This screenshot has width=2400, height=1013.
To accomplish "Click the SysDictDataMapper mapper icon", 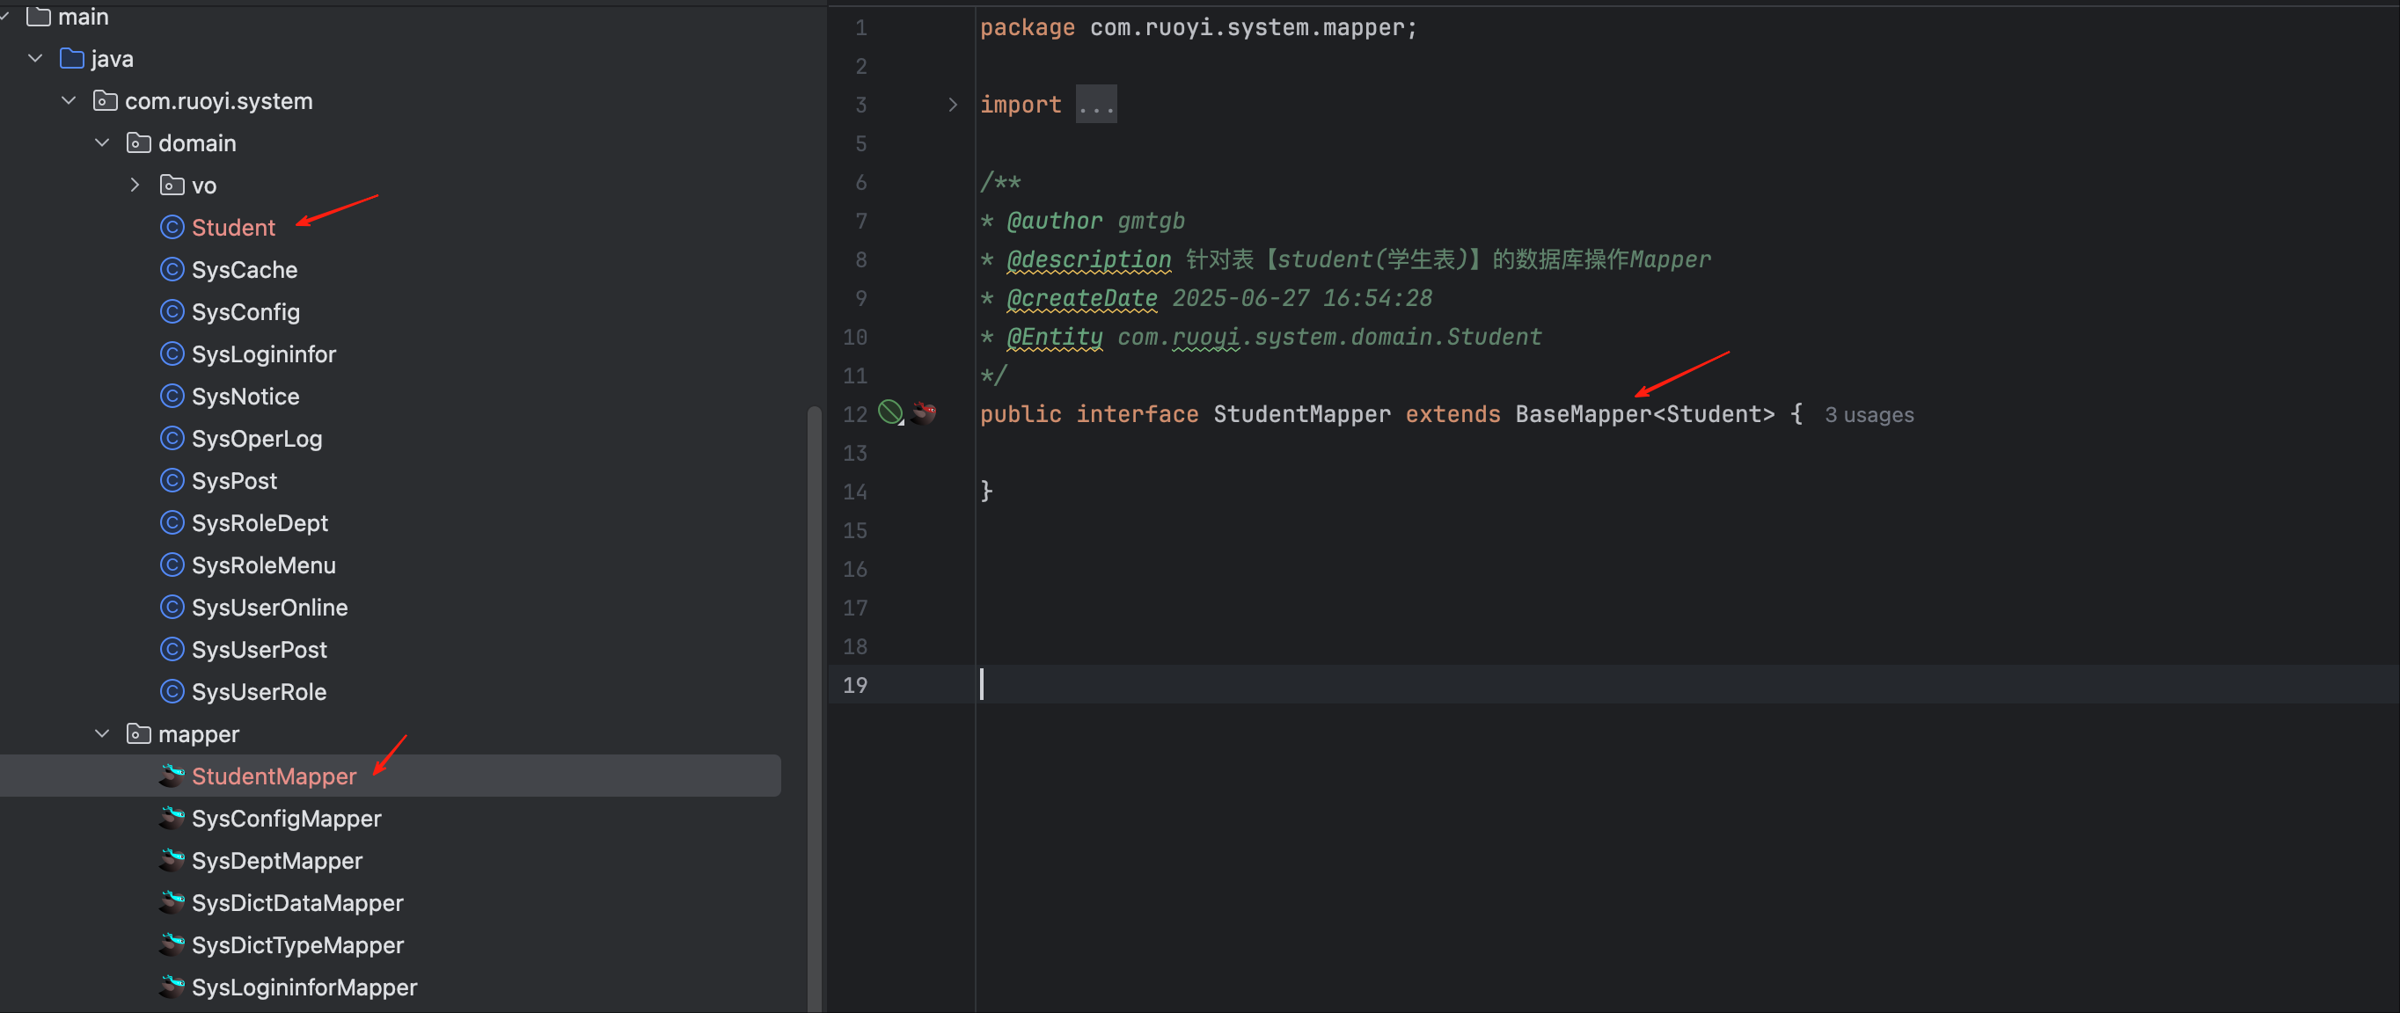I will tap(172, 902).
